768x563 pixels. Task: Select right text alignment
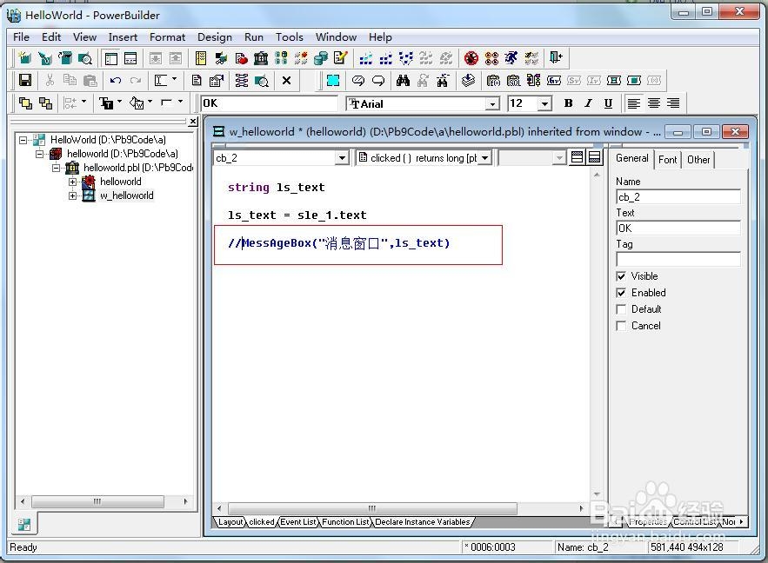point(674,103)
